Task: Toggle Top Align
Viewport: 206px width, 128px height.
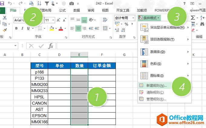Action: pos(72,19)
